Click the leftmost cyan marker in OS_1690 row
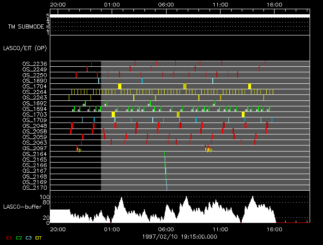Viewport: 323px width, 245px height. point(99,81)
